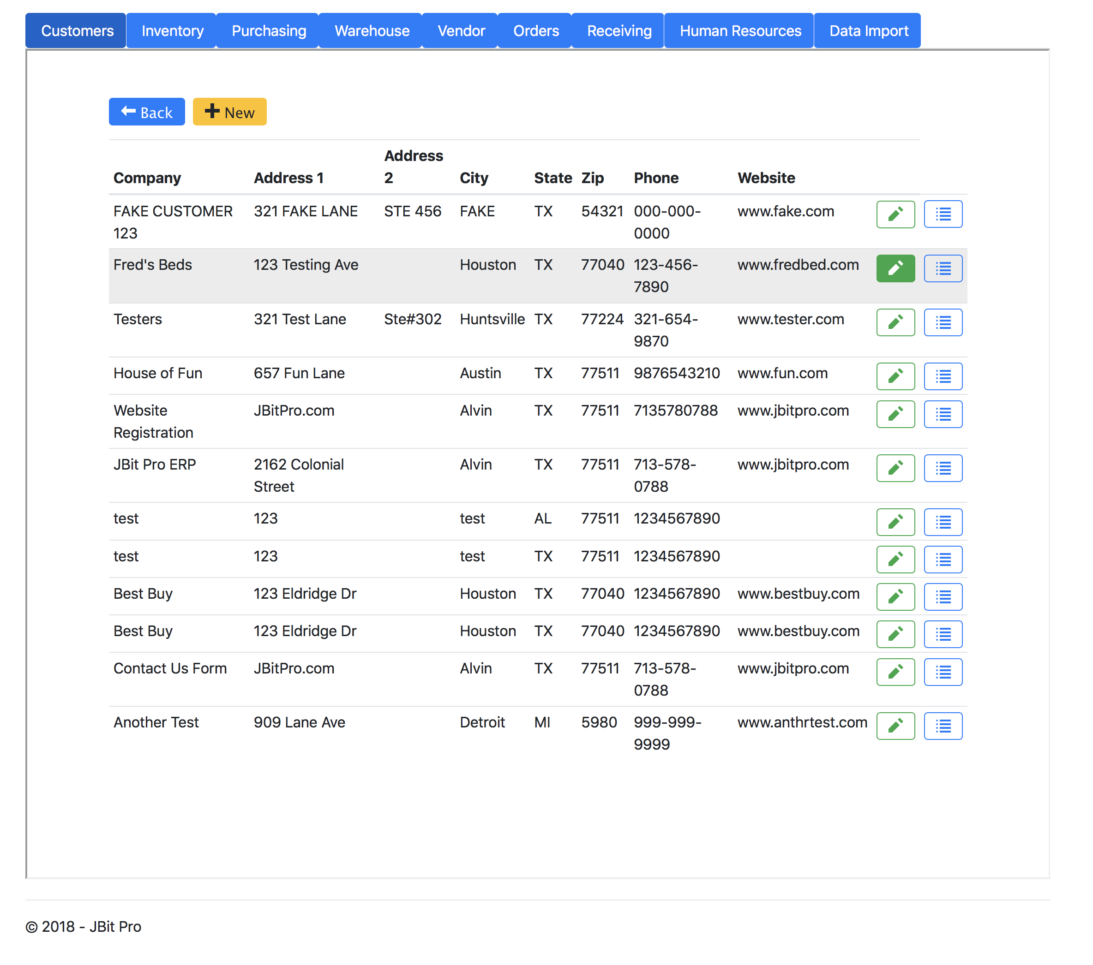The image size is (1093, 965).
Task: Select the 909 Lane Ave address cell
Action: (x=300, y=723)
